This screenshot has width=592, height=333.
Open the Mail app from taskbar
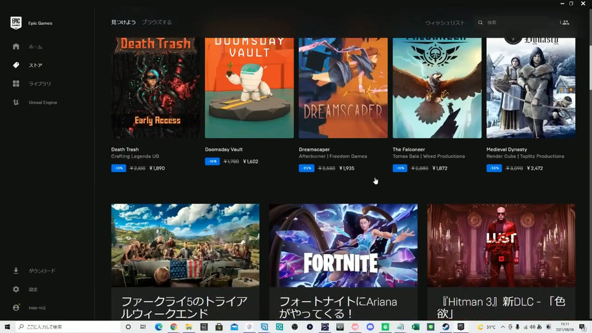(234, 327)
